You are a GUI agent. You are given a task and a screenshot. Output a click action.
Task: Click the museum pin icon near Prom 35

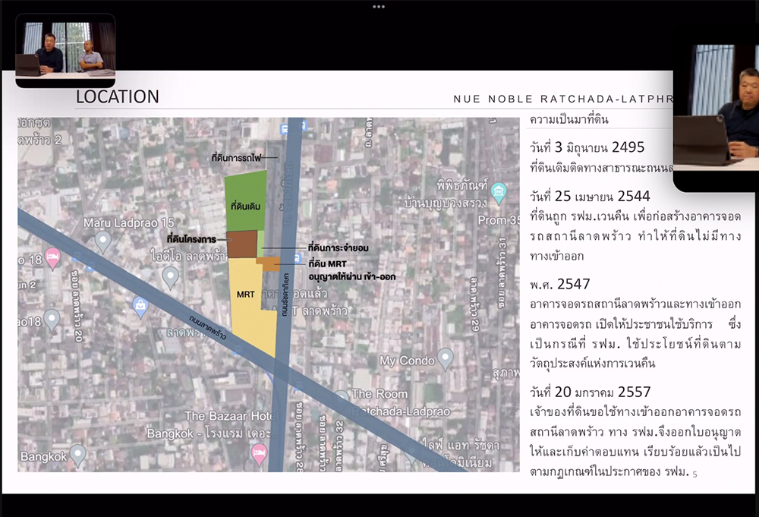click(498, 191)
